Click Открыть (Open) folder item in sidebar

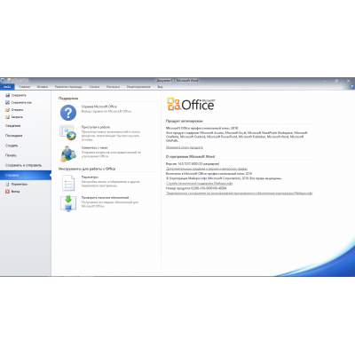tap(14, 110)
